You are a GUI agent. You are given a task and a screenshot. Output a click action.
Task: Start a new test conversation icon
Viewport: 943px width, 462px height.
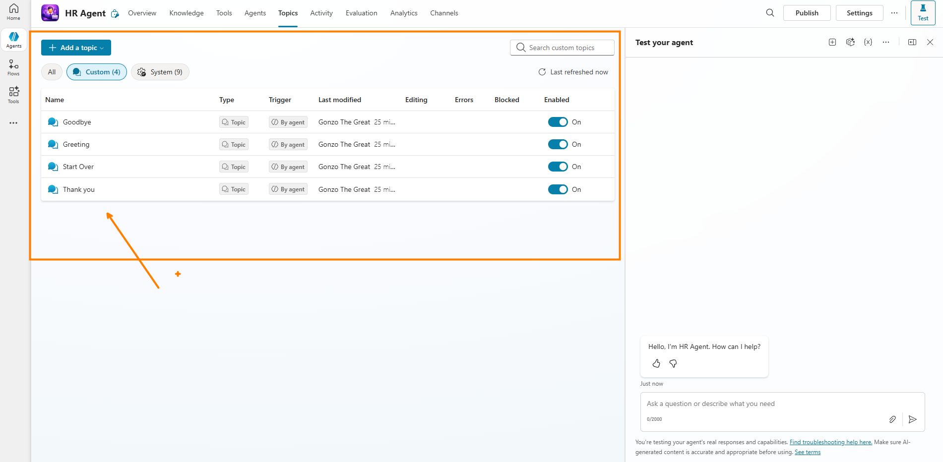click(832, 42)
